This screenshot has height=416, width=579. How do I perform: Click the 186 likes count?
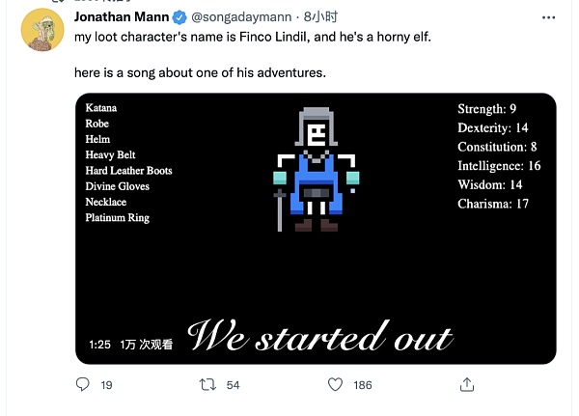pyautogui.click(x=363, y=385)
